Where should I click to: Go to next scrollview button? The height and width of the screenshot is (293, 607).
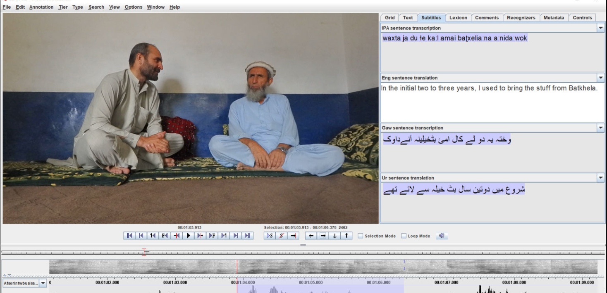pos(236,236)
